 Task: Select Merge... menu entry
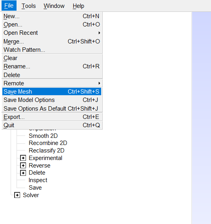[52, 41]
